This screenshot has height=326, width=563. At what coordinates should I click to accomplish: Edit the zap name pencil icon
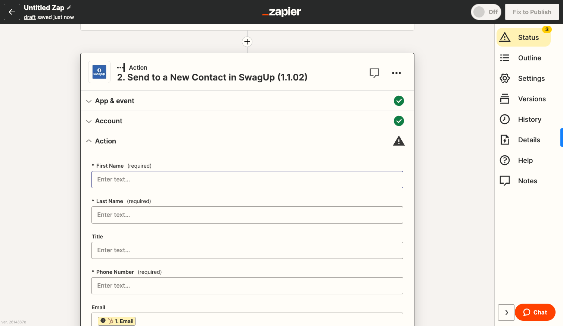pos(69,7)
